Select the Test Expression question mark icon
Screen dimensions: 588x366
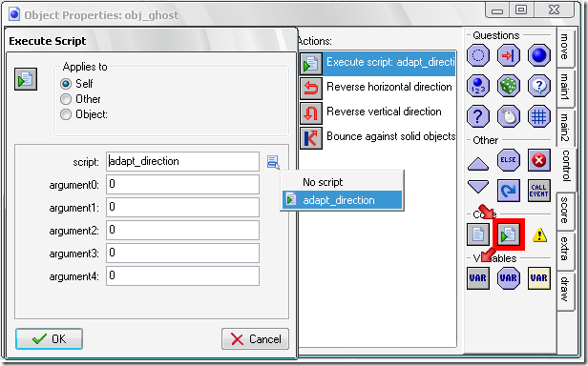click(x=478, y=116)
